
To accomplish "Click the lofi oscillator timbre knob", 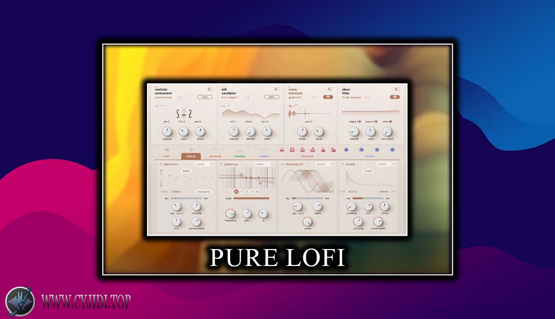I will (x=250, y=132).
